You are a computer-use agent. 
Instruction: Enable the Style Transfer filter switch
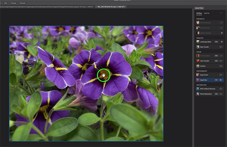click(x=221, y=47)
